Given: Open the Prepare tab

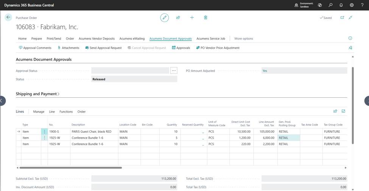Looking at the screenshot, I should (36, 39).
